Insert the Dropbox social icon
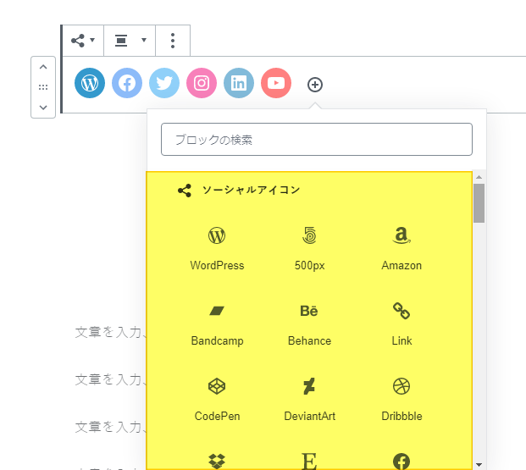 click(x=217, y=461)
